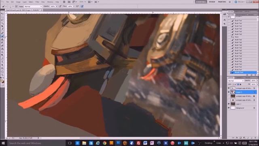
Task: Select the Crop tool
Action: point(2,26)
